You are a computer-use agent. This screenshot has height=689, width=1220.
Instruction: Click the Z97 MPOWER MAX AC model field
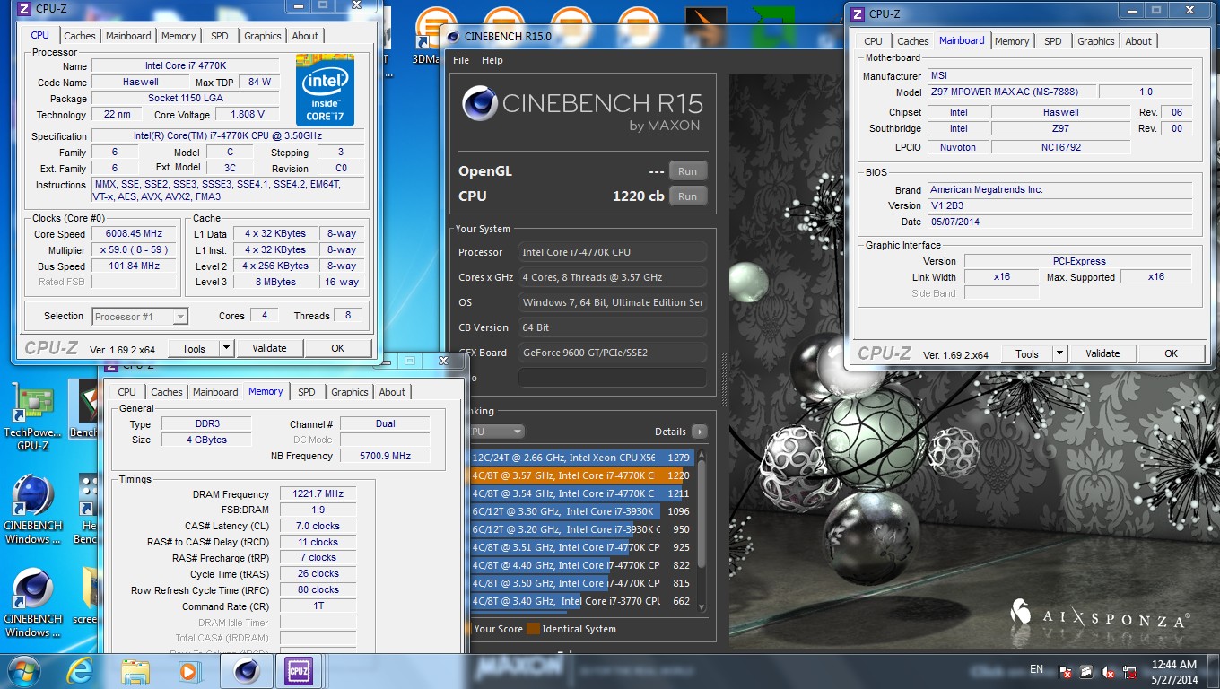click(x=1011, y=92)
